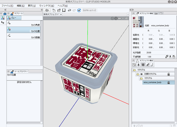Toggle visibility eye of 初期マテリアル

[142, 74]
